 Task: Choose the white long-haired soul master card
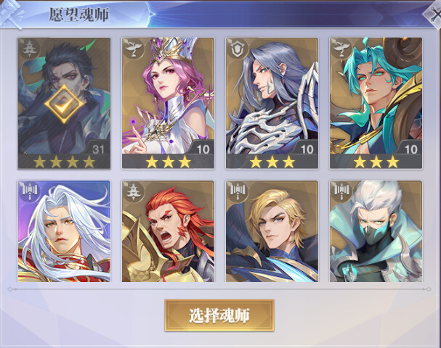64,231
